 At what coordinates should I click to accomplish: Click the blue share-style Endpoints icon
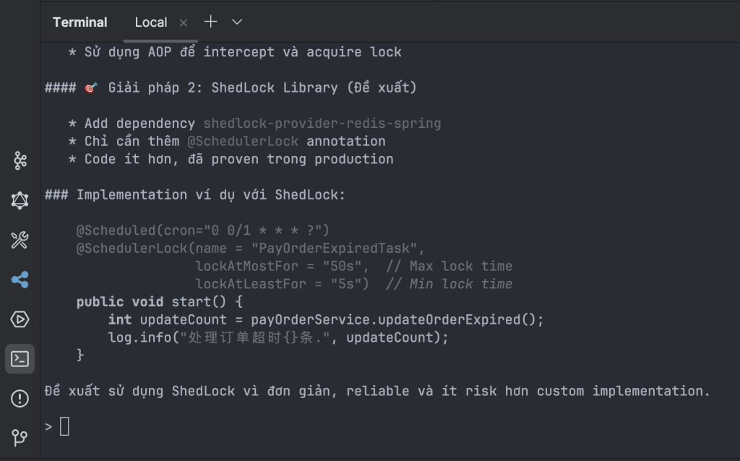point(20,279)
